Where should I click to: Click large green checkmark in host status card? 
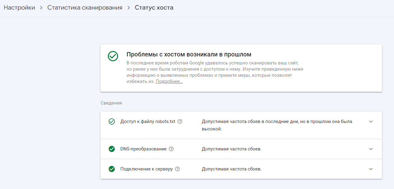click(x=113, y=56)
